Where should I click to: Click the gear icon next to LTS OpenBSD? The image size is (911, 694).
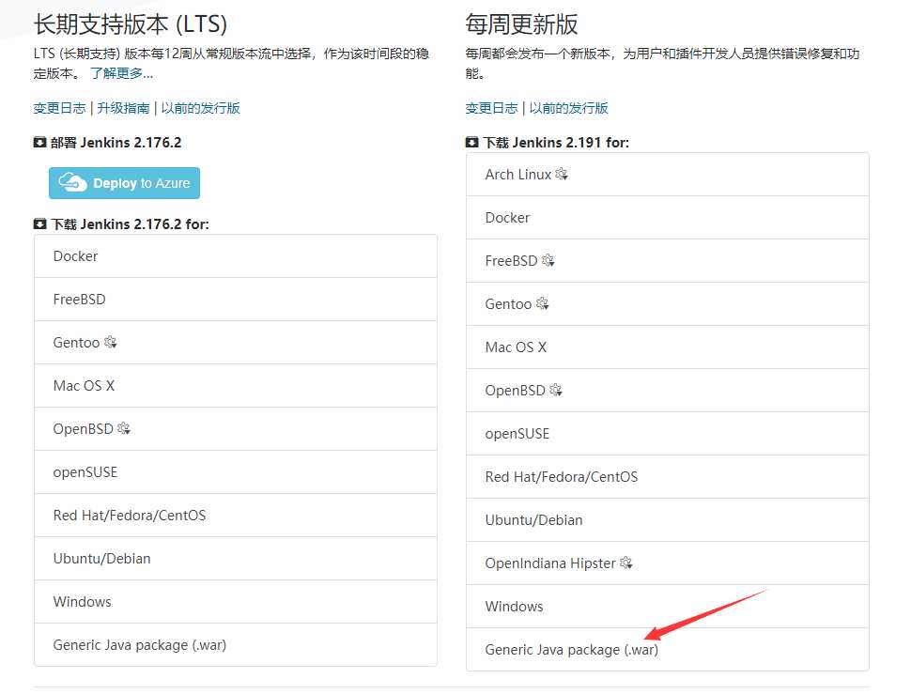(x=124, y=428)
